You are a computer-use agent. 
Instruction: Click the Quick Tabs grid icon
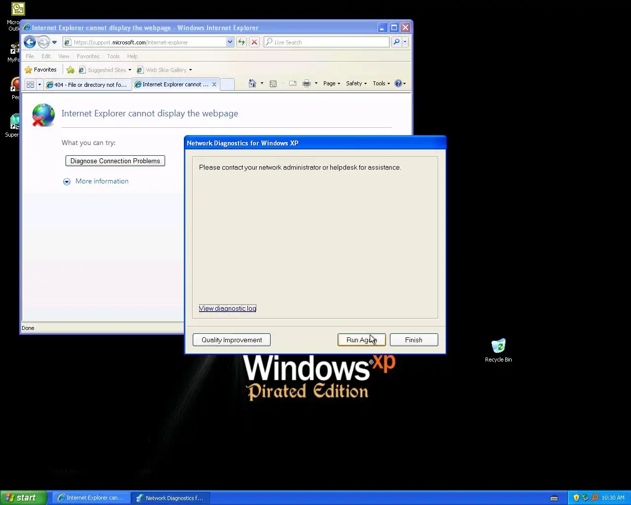click(x=30, y=85)
